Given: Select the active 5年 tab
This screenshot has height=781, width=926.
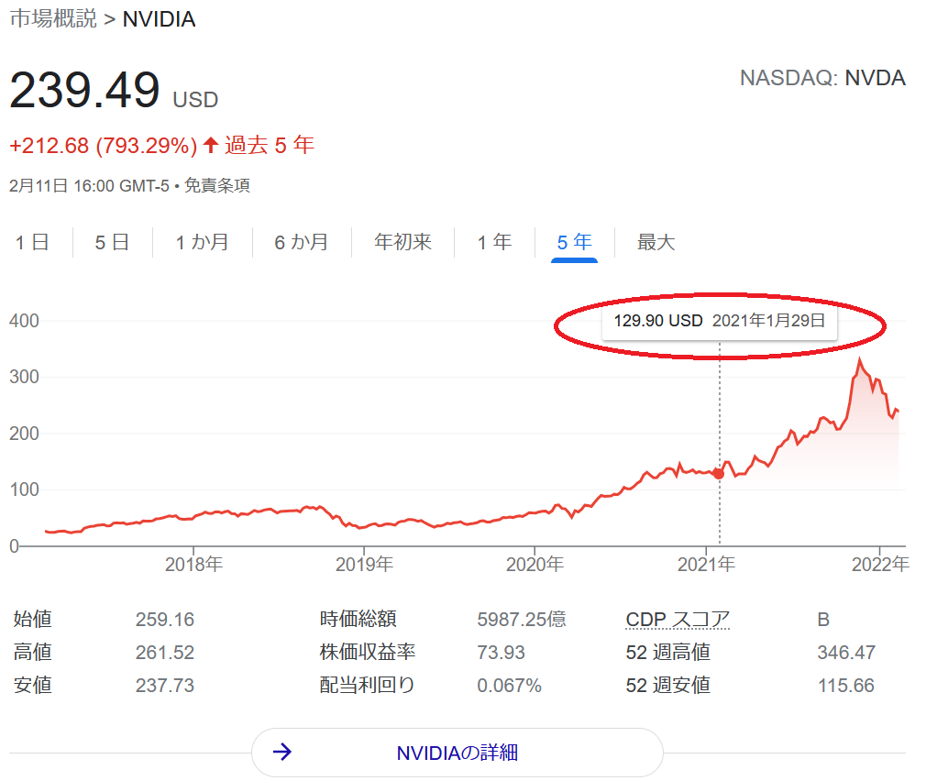Looking at the screenshot, I should (x=574, y=243).
